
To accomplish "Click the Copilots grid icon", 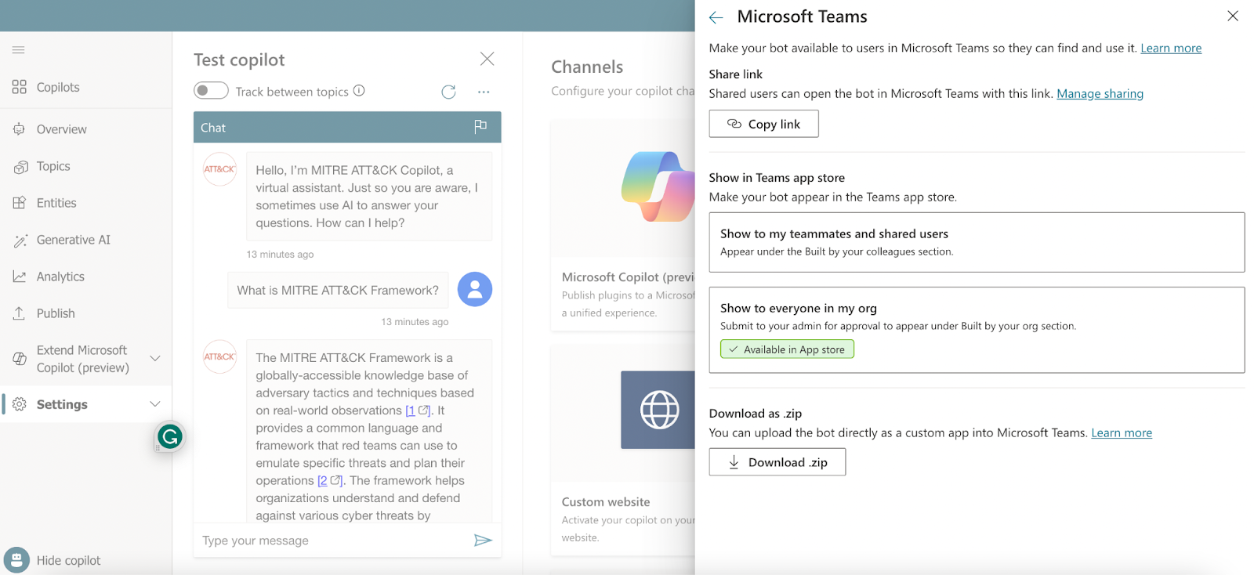I will point(20,87).
